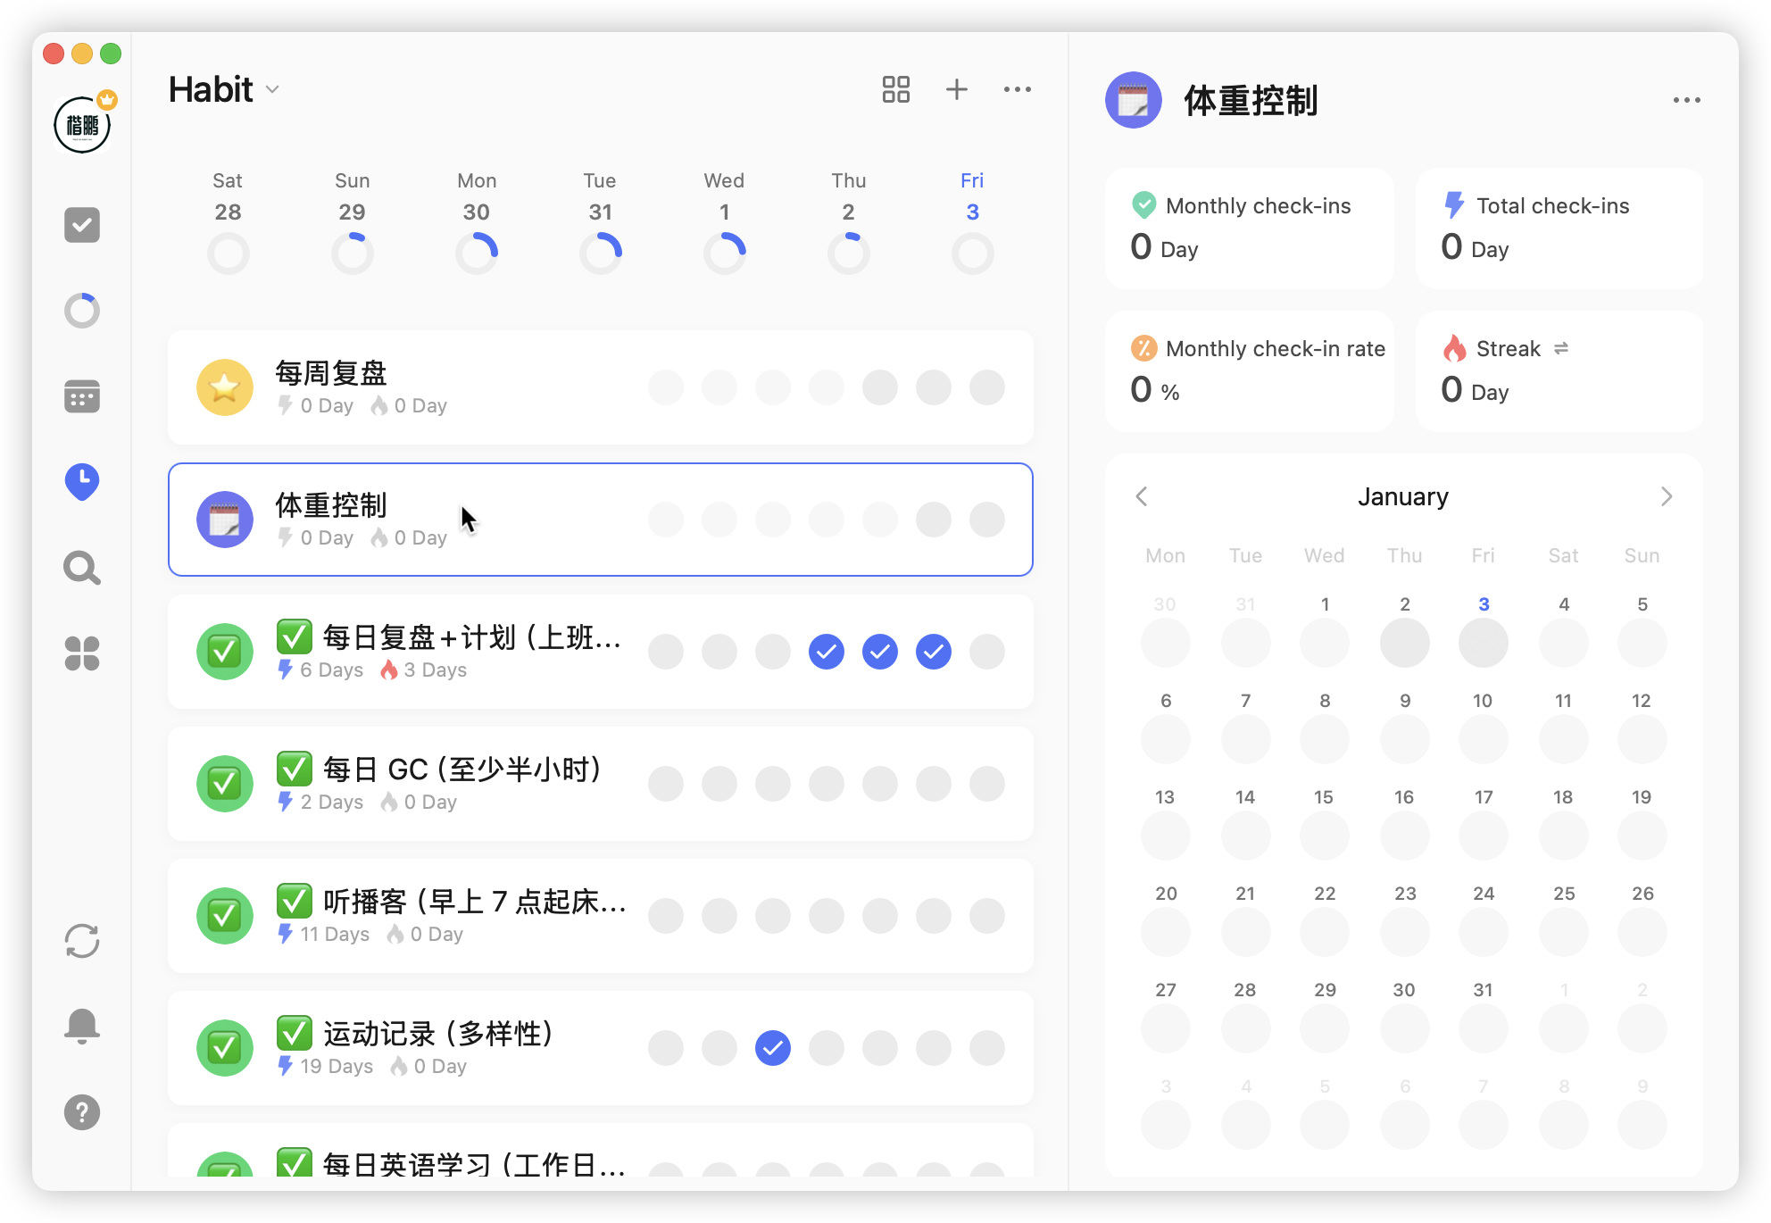Uncheck Monday check-in for 运动记录
The width and height of the screenshot is (1771, 1223).
pyautogui.click(x=772, y=1048)
